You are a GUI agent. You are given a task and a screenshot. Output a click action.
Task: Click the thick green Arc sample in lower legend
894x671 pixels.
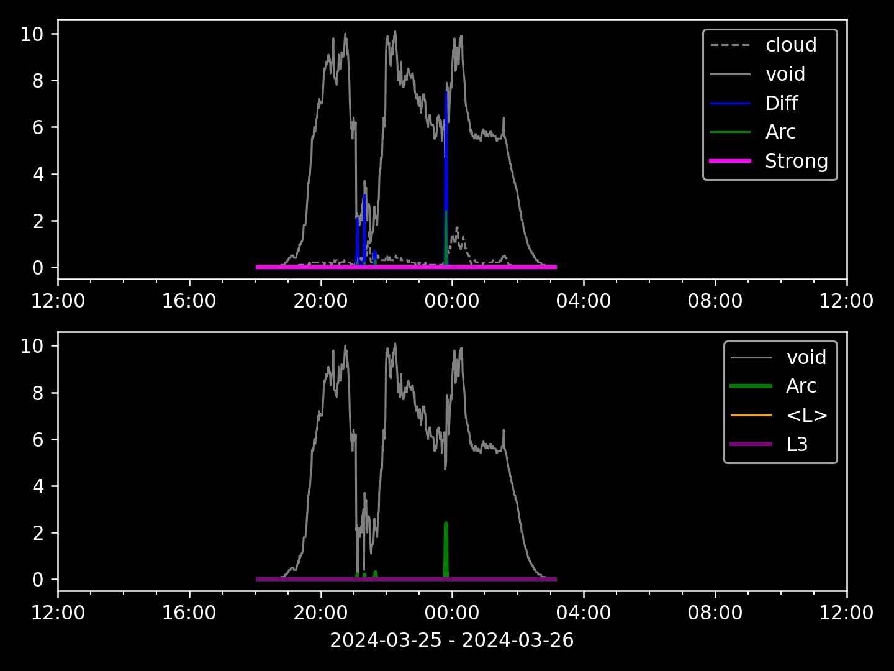click(x=751, y=386)
